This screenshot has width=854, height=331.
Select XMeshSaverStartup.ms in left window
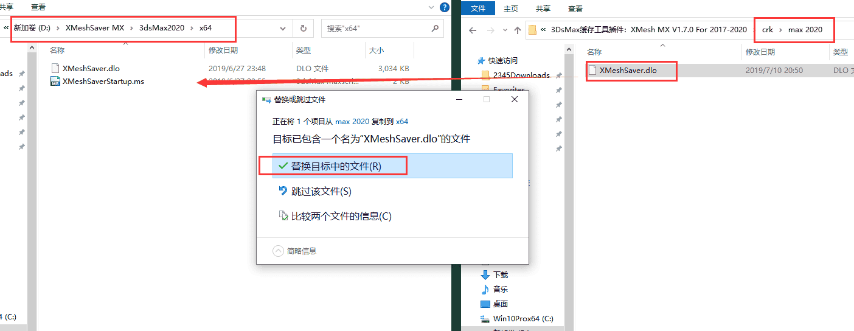pos(103,81)
